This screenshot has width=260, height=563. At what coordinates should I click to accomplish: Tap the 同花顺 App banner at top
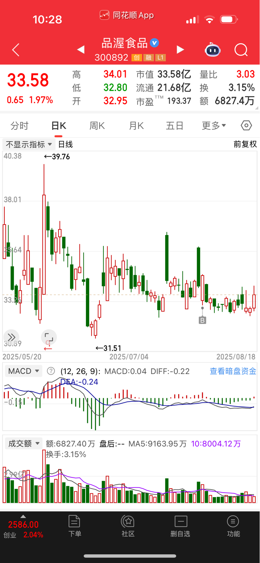pyautogui.click(x=127, y=15)
